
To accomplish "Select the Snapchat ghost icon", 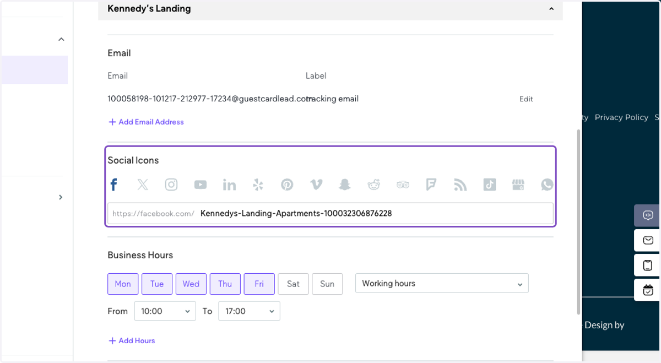I will click(x=345, y=185).
